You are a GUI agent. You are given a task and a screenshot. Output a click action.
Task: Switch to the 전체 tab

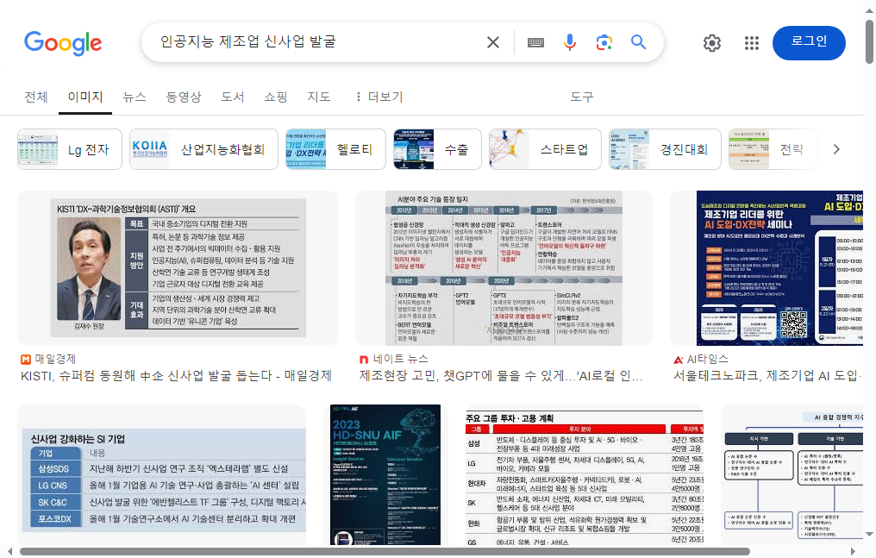pyautogui.click(x=36, y=97)
